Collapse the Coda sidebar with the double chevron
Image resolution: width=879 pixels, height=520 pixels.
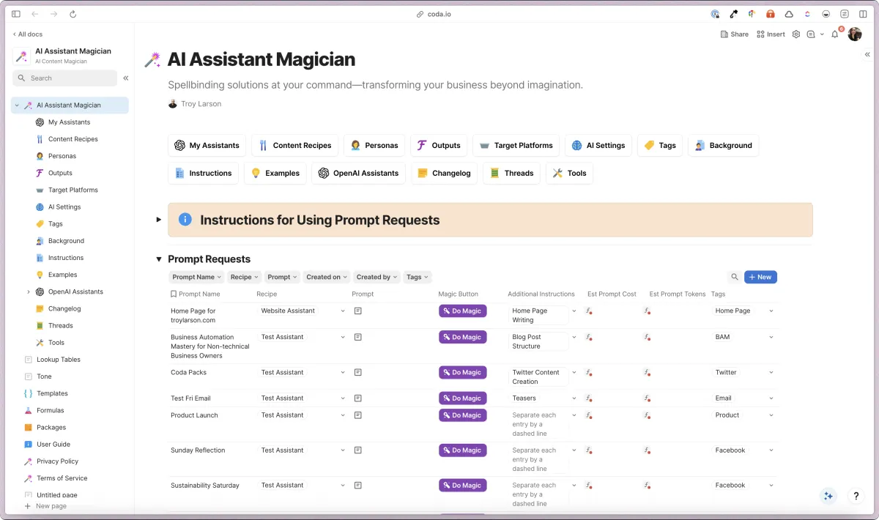click(126, 78)
